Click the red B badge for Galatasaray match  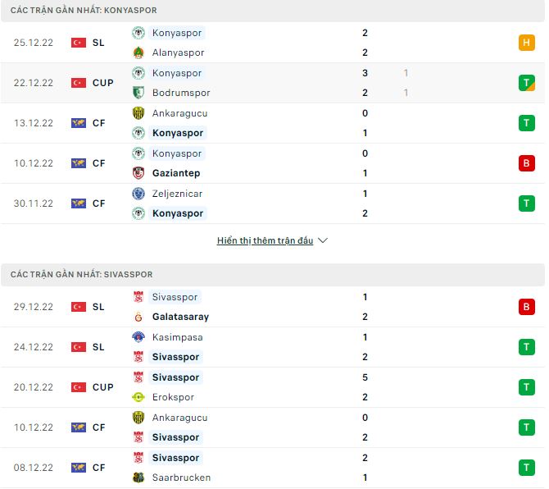[526, 307]
